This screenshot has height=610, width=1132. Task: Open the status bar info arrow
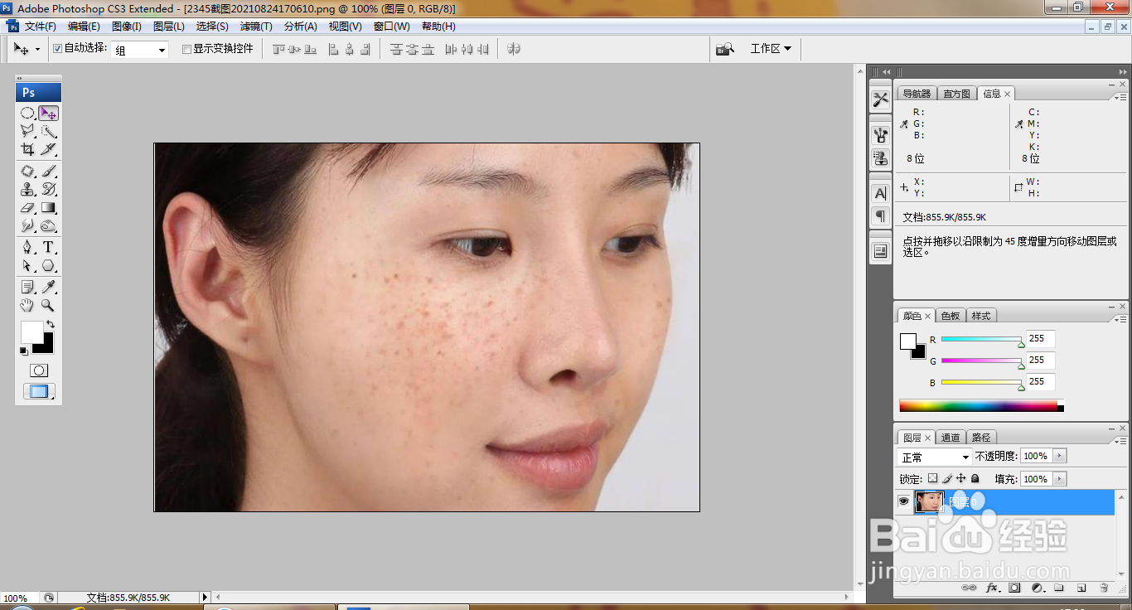pyautogui.click(x=205, y=597)
